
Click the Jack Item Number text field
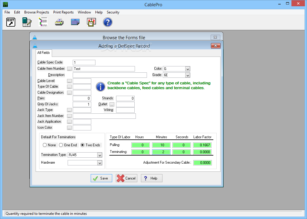104,116
